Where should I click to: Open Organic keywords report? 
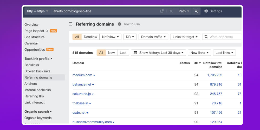pyautogui.click(x=38, y=118)
